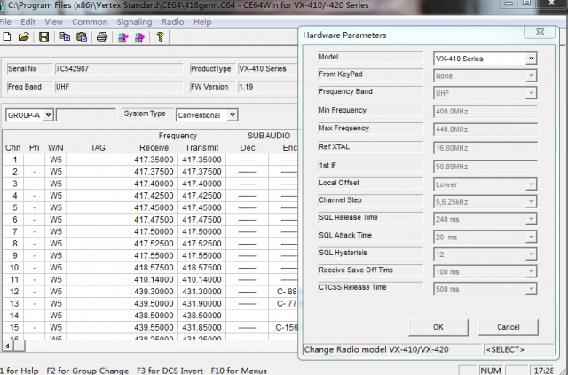
Task: Open the GROUP-A group selector dropdown
Action: click(x=48, y=115)
